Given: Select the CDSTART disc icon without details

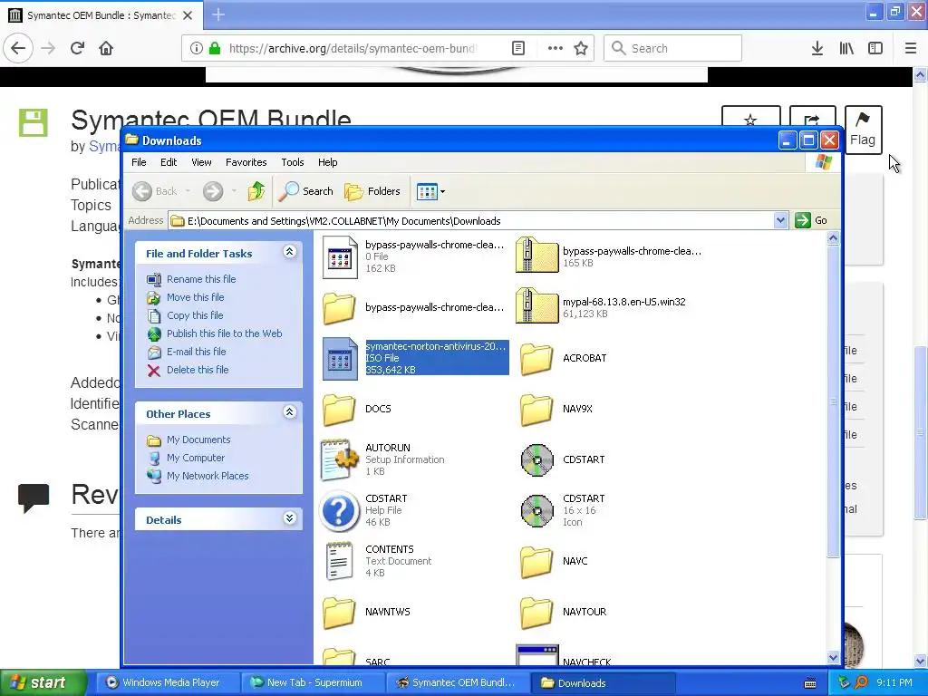Looking at the screenshot, I should [536, 459].
